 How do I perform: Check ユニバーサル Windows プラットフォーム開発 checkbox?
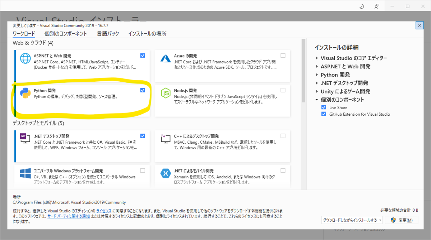(x=143, y=171)
